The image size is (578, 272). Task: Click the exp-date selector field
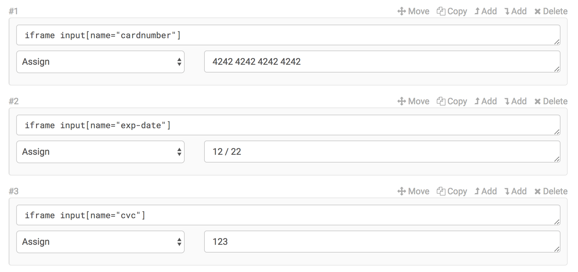pyautogui.click(x=288, y=125)
